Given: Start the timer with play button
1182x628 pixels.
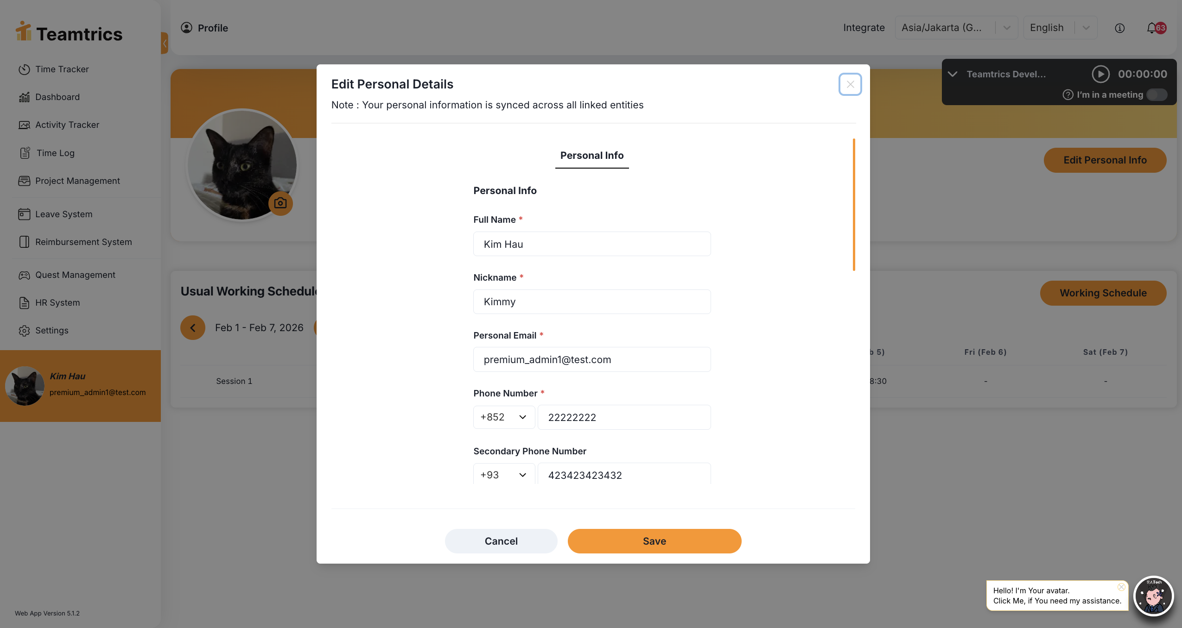Looking at the screenshot, I should coord(1100,74).
